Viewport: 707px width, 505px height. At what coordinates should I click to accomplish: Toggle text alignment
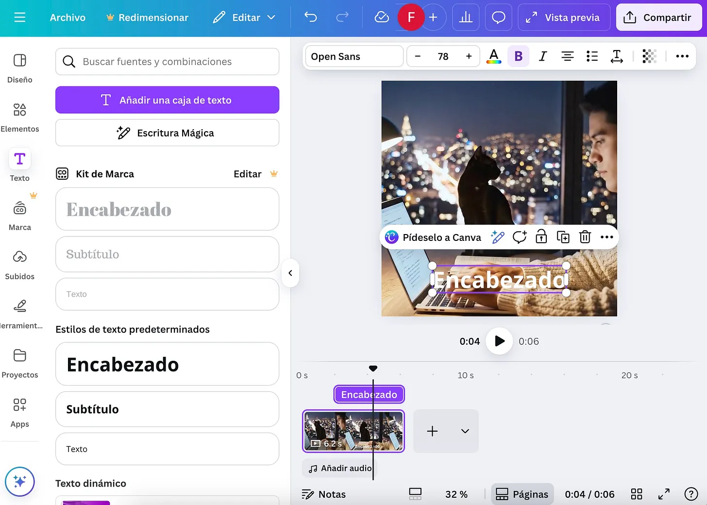click(567, 56)
